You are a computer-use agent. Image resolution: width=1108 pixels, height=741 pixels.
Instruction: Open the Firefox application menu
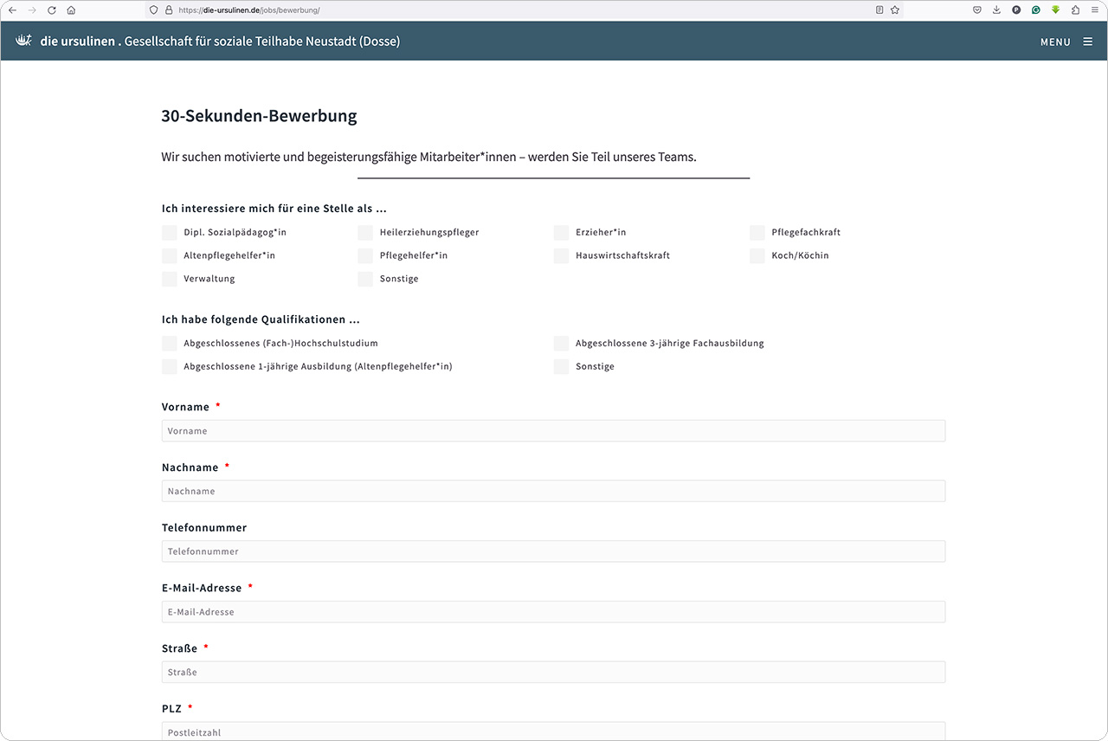point(1095,10)
